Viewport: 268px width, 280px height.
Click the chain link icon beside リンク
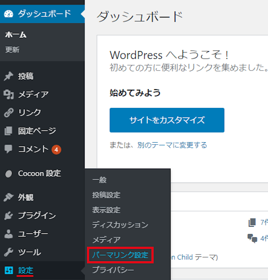pyautogui.click(x=8, y=113)
